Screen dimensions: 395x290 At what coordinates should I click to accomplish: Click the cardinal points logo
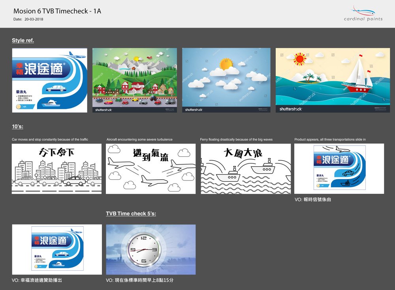(363, 13)
